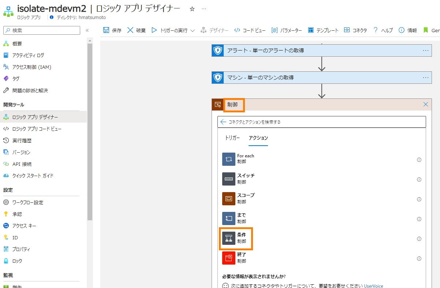Switch to the アクション tab

tap(258, 138)
